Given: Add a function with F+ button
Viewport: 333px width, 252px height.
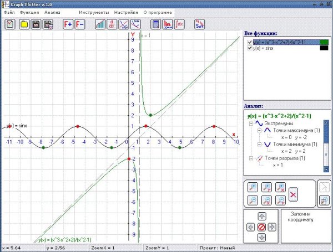Looking at the screenshot, I should [68, 24].
